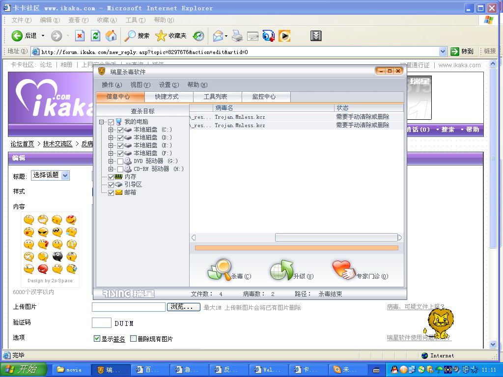Click the first smiley emoticon in editor
The width and height of the screenshot is (503, 377).
(x=29, y=219)
